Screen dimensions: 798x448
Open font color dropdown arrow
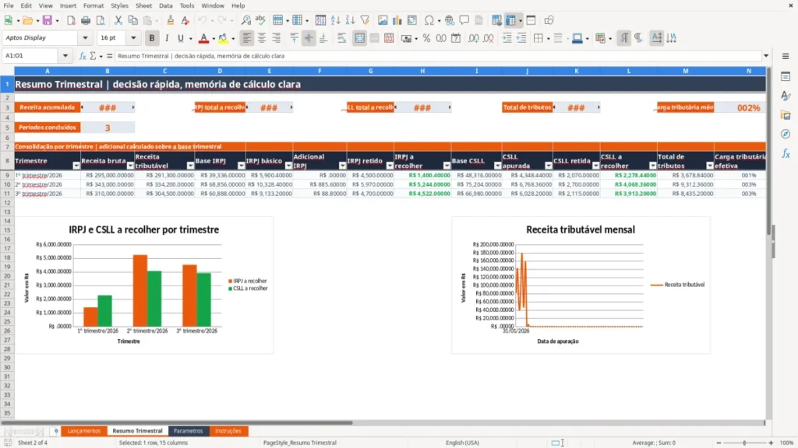coord(214,39)
